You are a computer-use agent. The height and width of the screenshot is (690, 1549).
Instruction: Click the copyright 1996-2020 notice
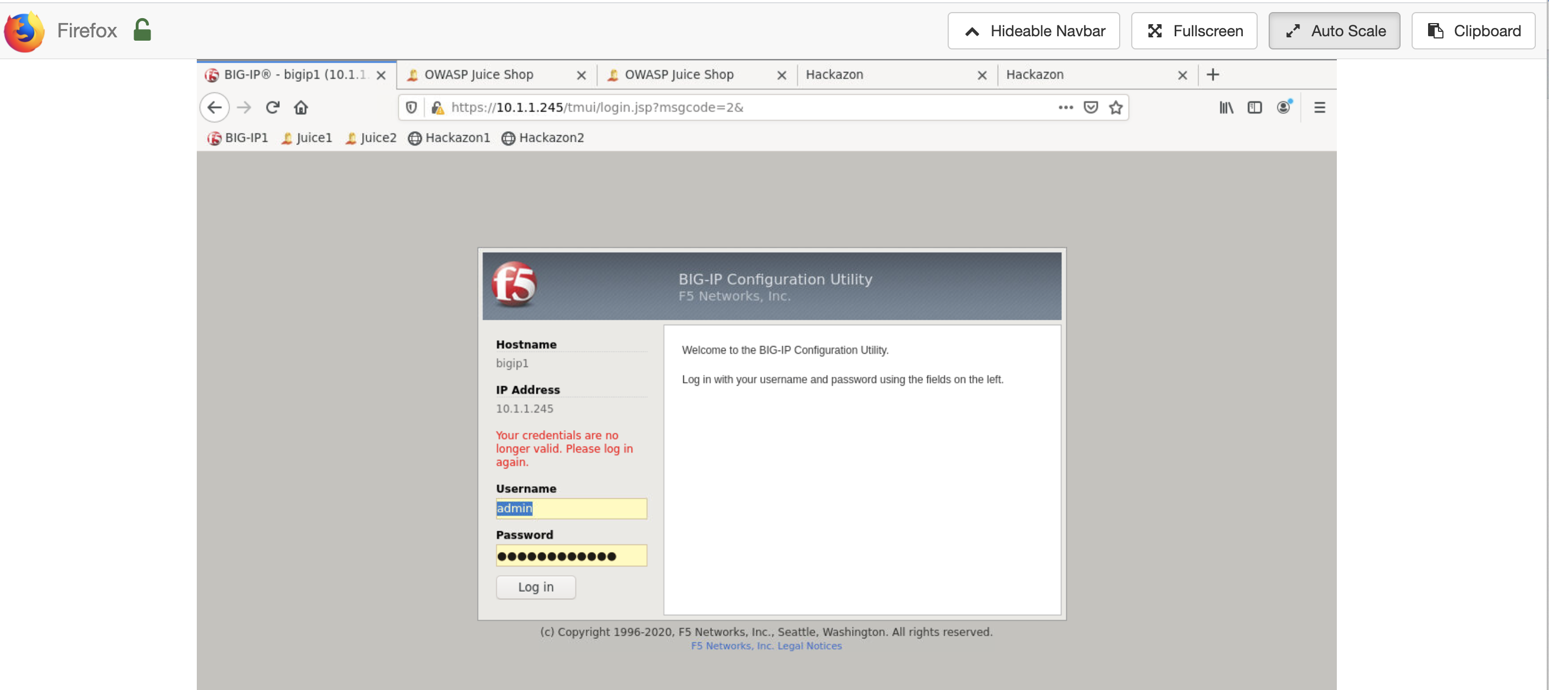coord(766,632)
